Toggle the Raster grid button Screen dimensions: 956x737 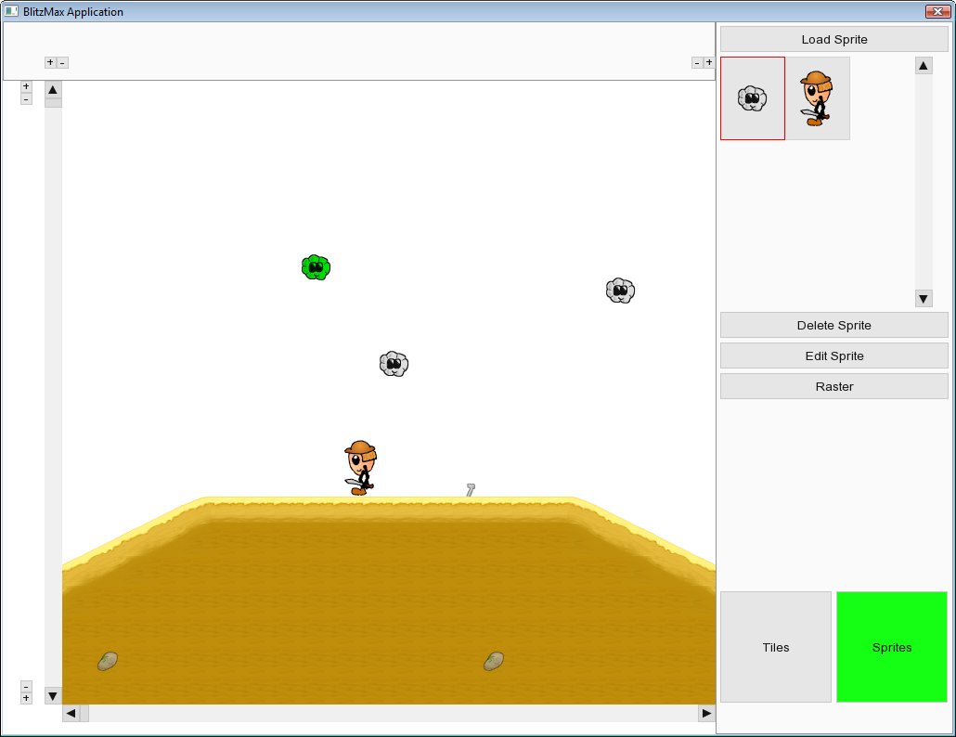coord(833,386)
